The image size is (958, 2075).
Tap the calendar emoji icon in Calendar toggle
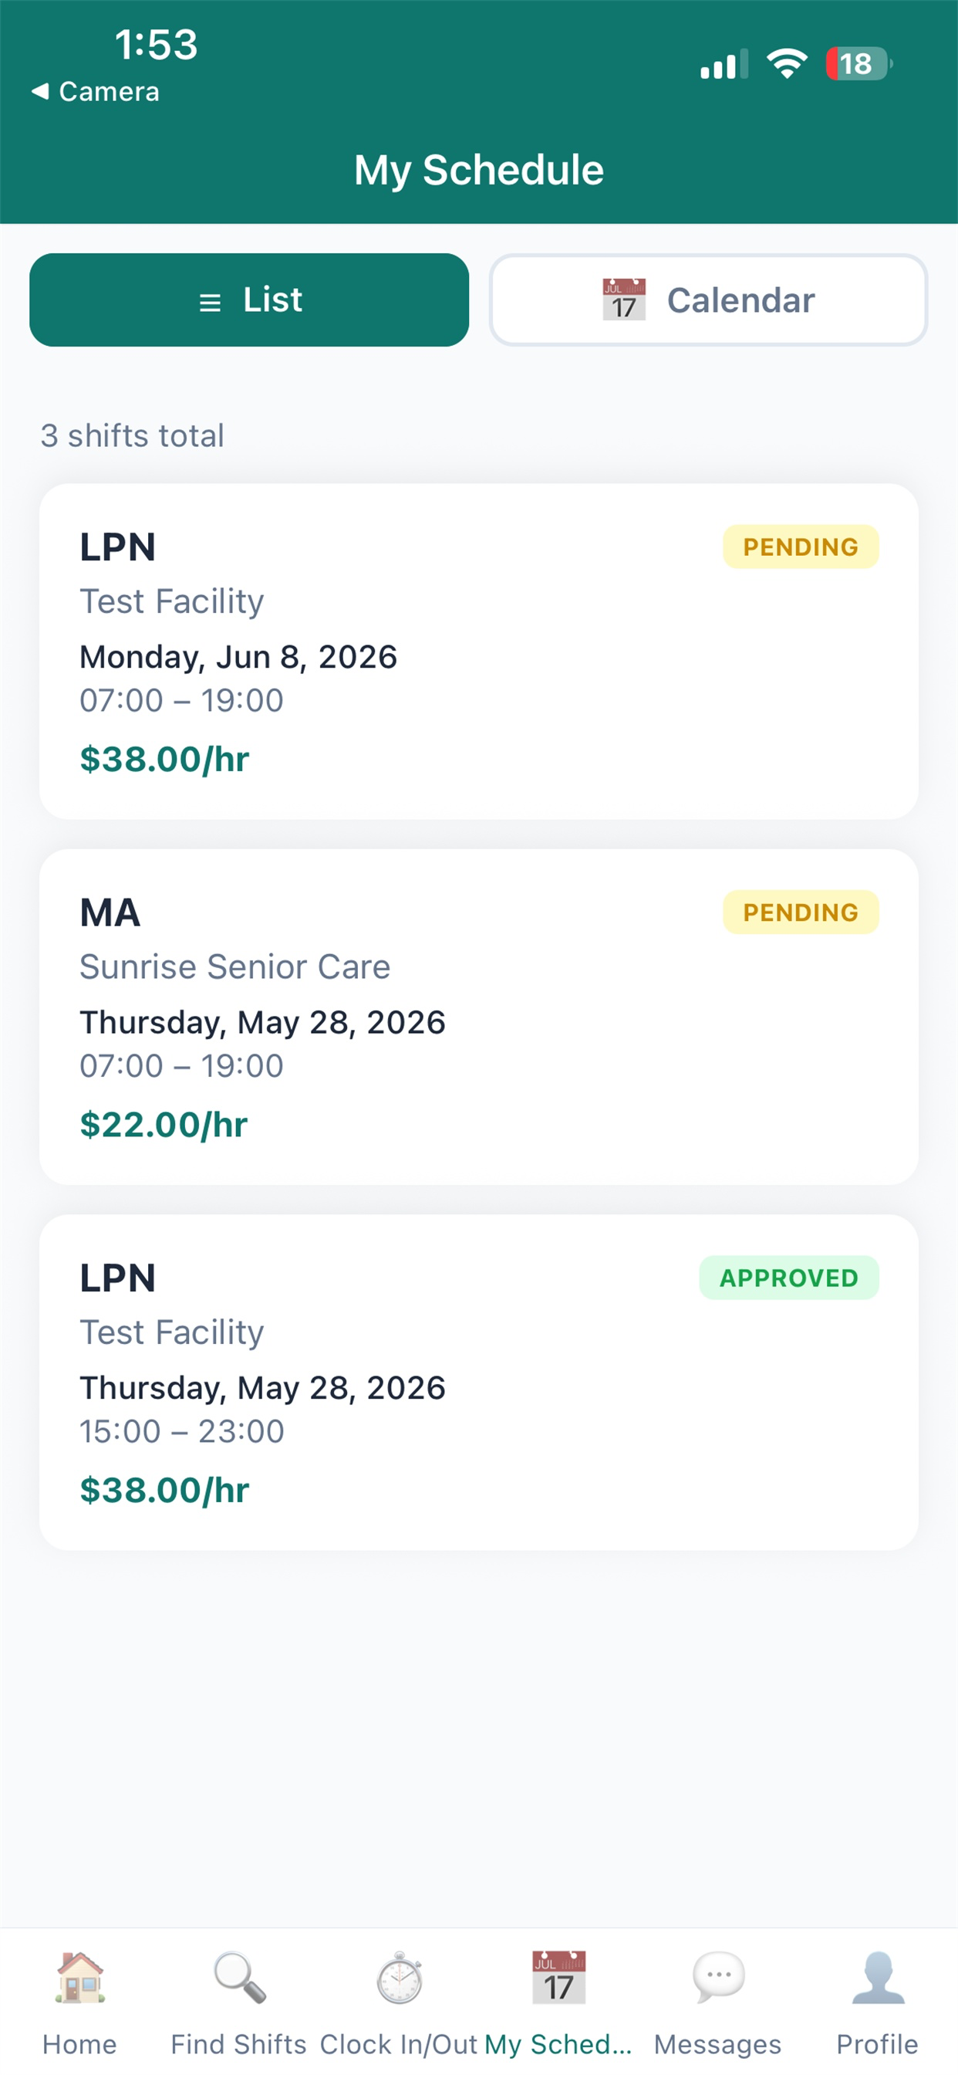624,300
